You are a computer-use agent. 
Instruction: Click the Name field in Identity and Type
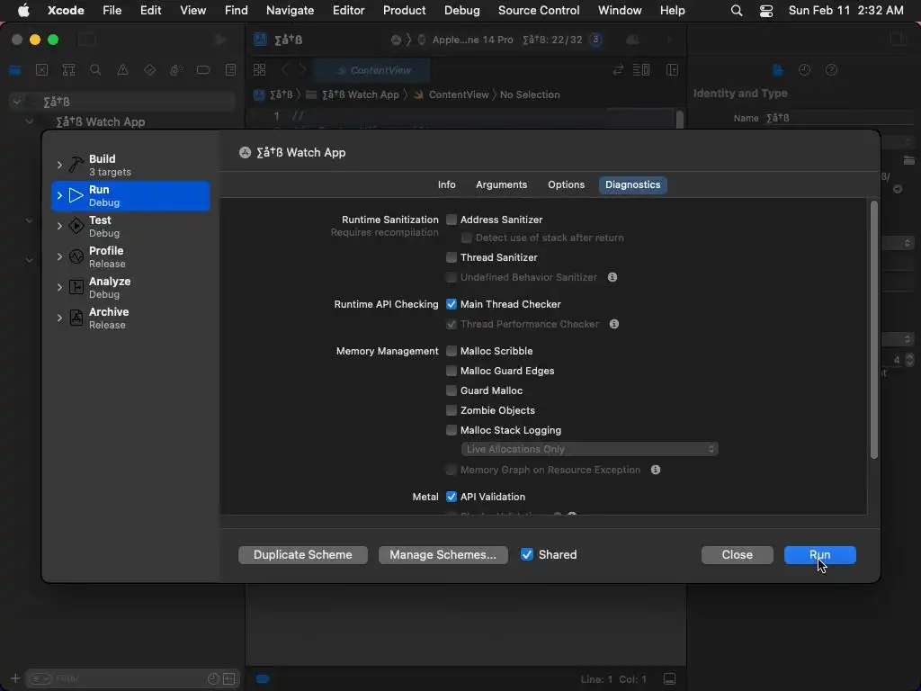(839, 118)
